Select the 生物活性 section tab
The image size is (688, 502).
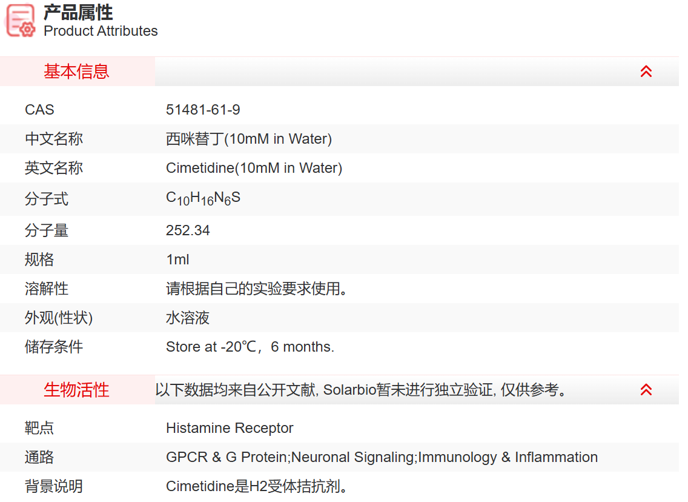pos(76,390)
